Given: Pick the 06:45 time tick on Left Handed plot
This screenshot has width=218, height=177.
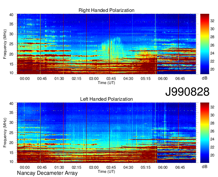Looking at the screenshot, I should (180, 167).
